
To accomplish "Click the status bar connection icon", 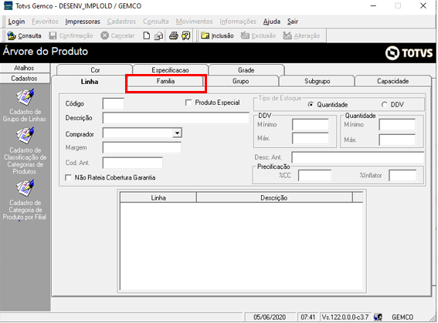I will coord(379,317).
